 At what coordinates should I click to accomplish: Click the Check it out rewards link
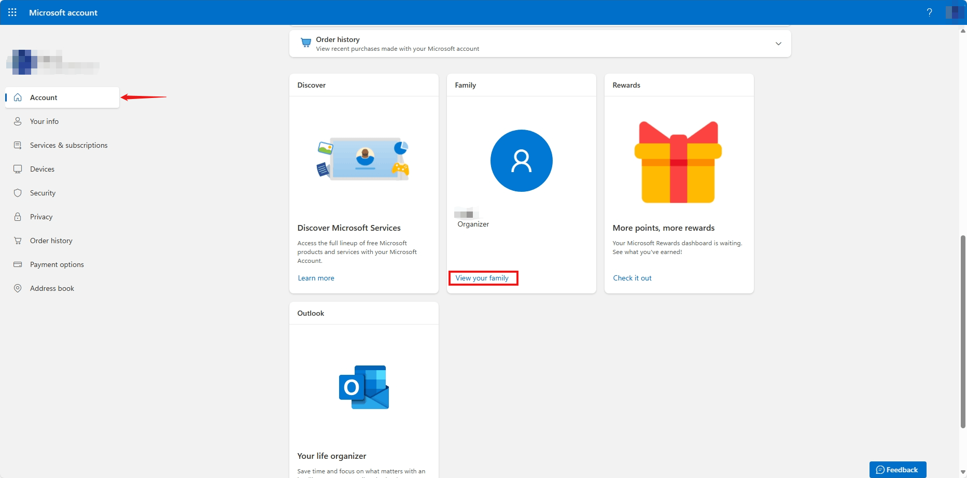pyautogui.click(x=632, y=278)
